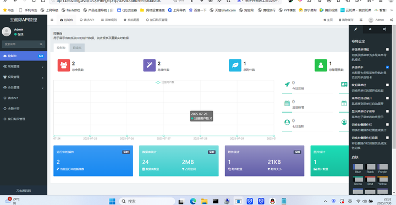Open the home tab in the right settings panel
Viewport: 396px width, 205px height.
pos(370,29)
